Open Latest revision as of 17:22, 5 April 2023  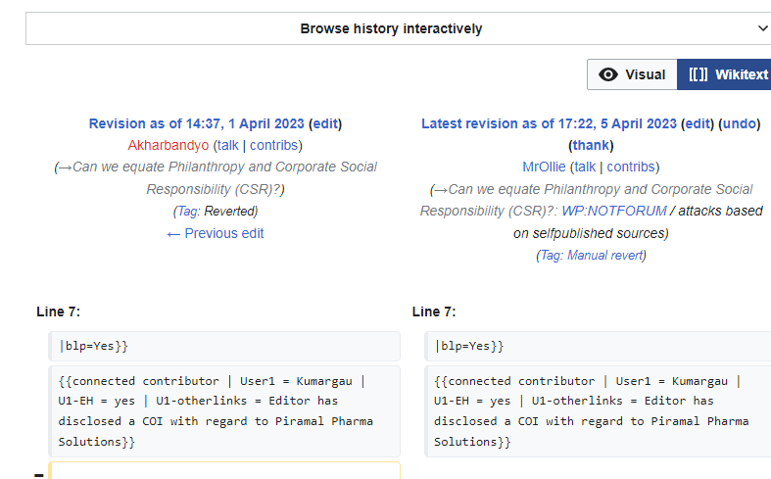point(549,123)
